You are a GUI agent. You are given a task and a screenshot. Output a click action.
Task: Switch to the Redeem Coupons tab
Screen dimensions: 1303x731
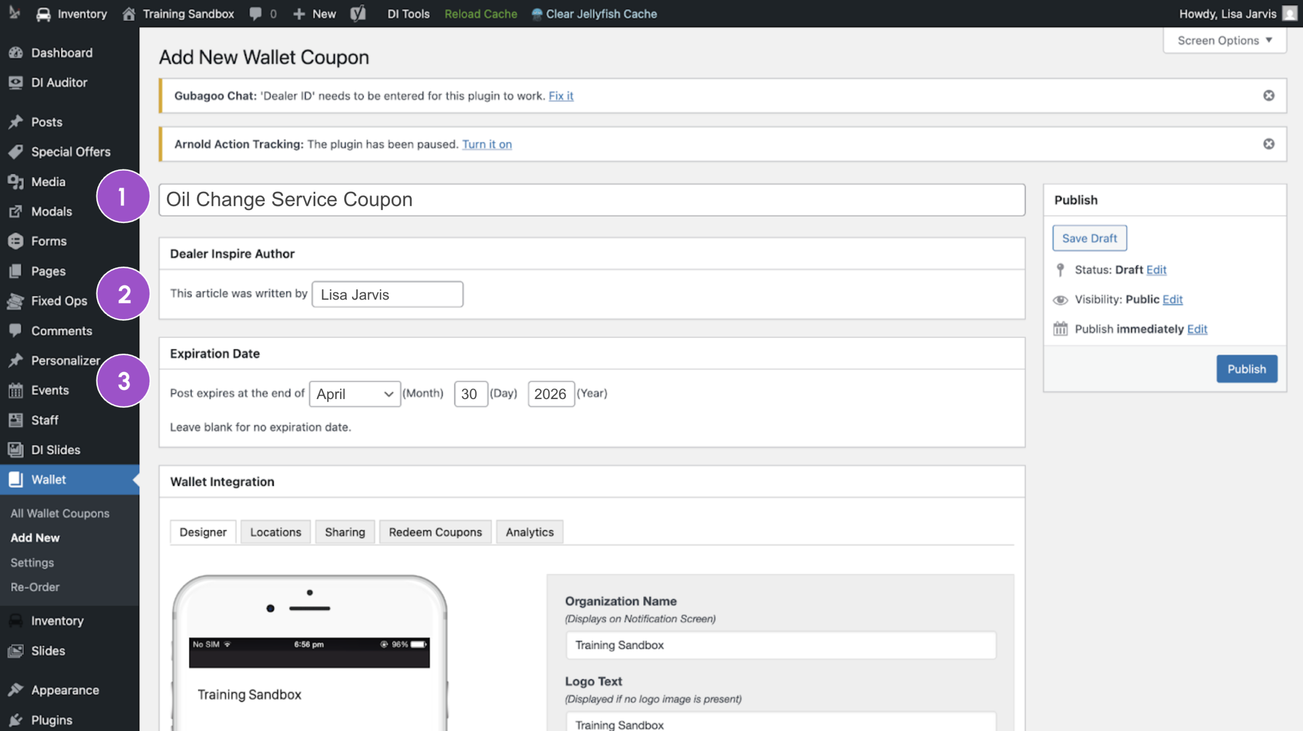coord(435,532)
